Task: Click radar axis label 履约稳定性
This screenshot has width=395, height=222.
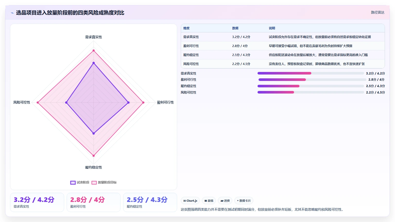Action: point(93,168)
